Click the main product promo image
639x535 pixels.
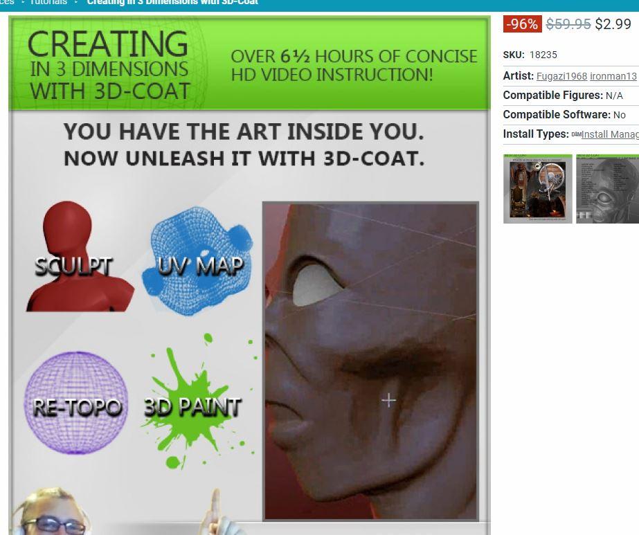(x=249, y=275)
